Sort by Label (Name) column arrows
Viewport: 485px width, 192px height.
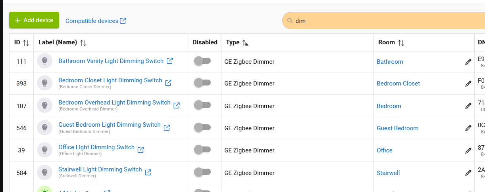83,43
